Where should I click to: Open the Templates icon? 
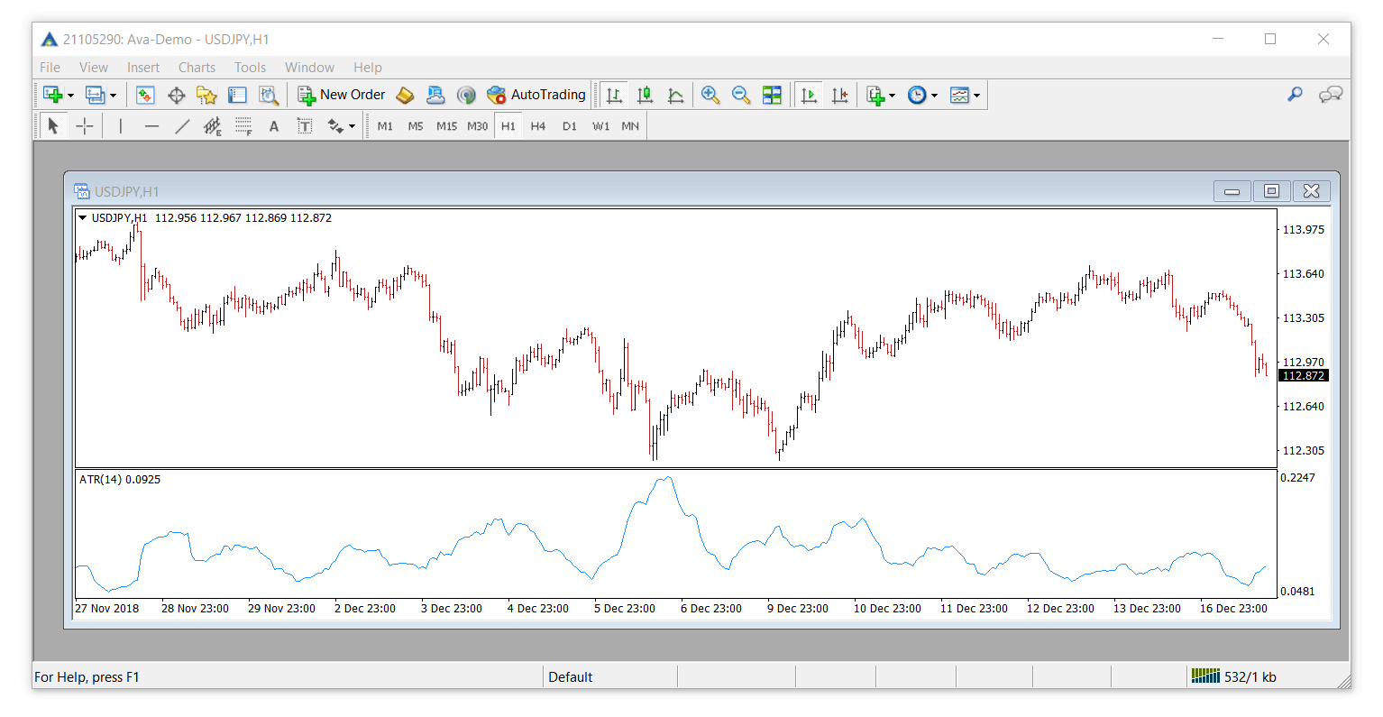click(x=959, y=95)
